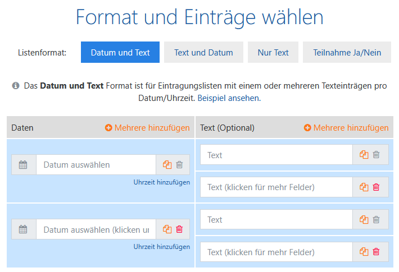Choose the 'Nur Text' list format
The width and height of the screenshot is (399, 272).
click(273, 52)
